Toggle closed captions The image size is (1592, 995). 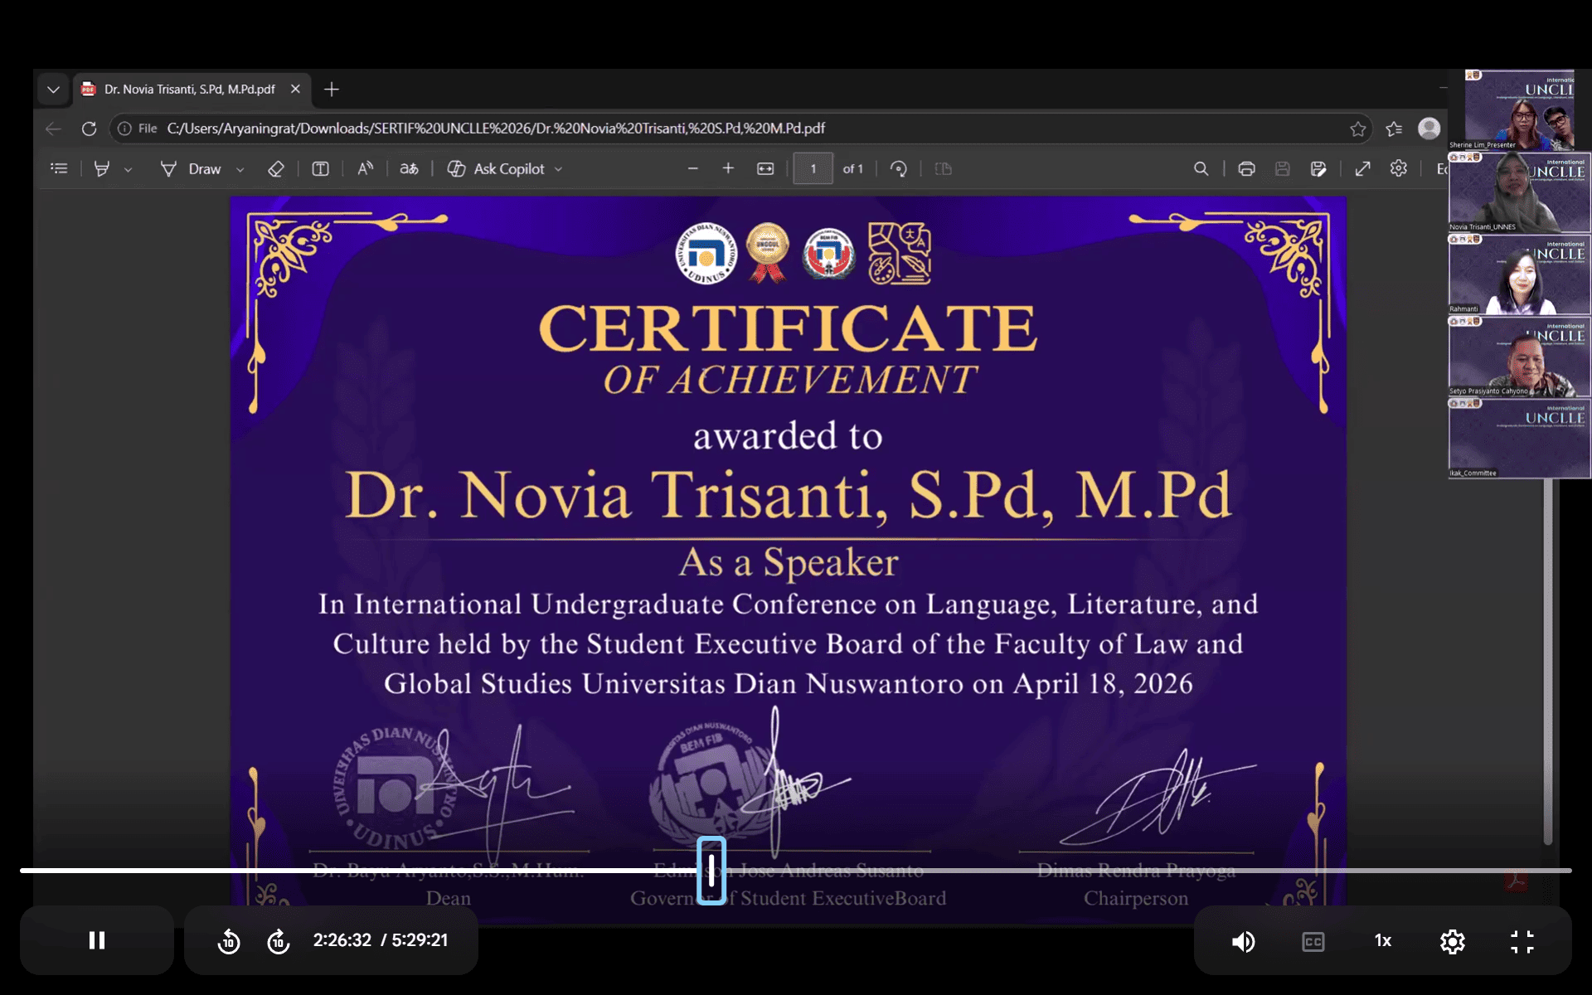[1313, 941]
